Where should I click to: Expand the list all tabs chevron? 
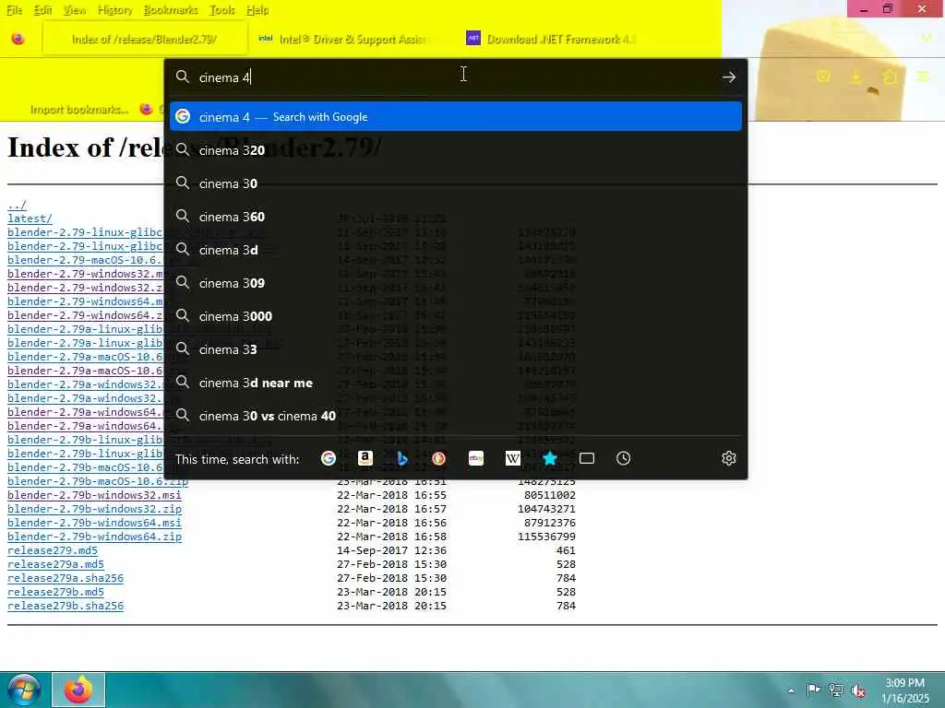pyautogui.click(x=927, y=39)
